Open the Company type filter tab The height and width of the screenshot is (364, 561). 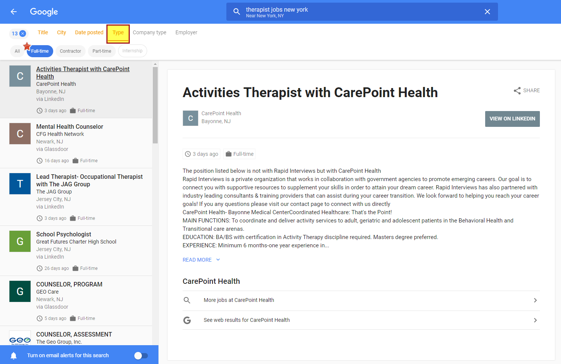(x=149, y=32)
